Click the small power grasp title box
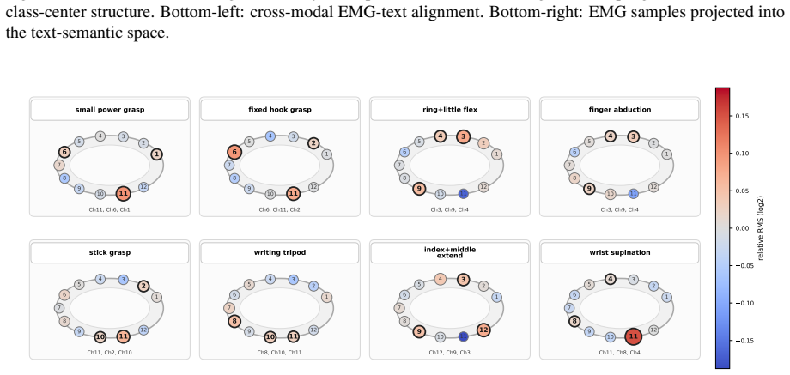 click(x=110, y=110)
